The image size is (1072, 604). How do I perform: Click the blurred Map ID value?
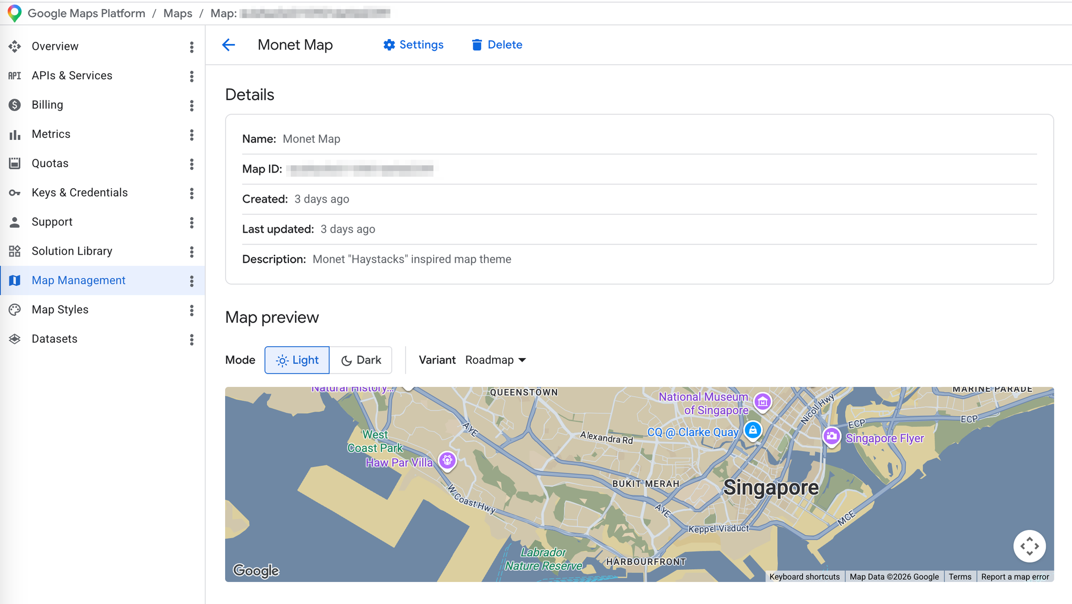[362, 169]
